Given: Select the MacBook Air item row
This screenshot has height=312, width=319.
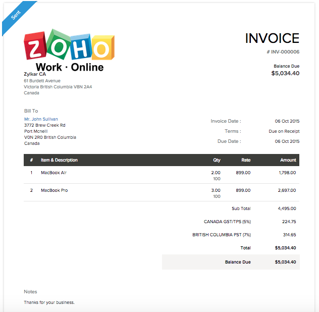Looking at the screenshot, I should pos(162,175).
